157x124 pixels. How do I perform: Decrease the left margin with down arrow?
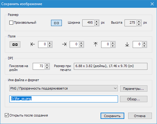[50, 46]
